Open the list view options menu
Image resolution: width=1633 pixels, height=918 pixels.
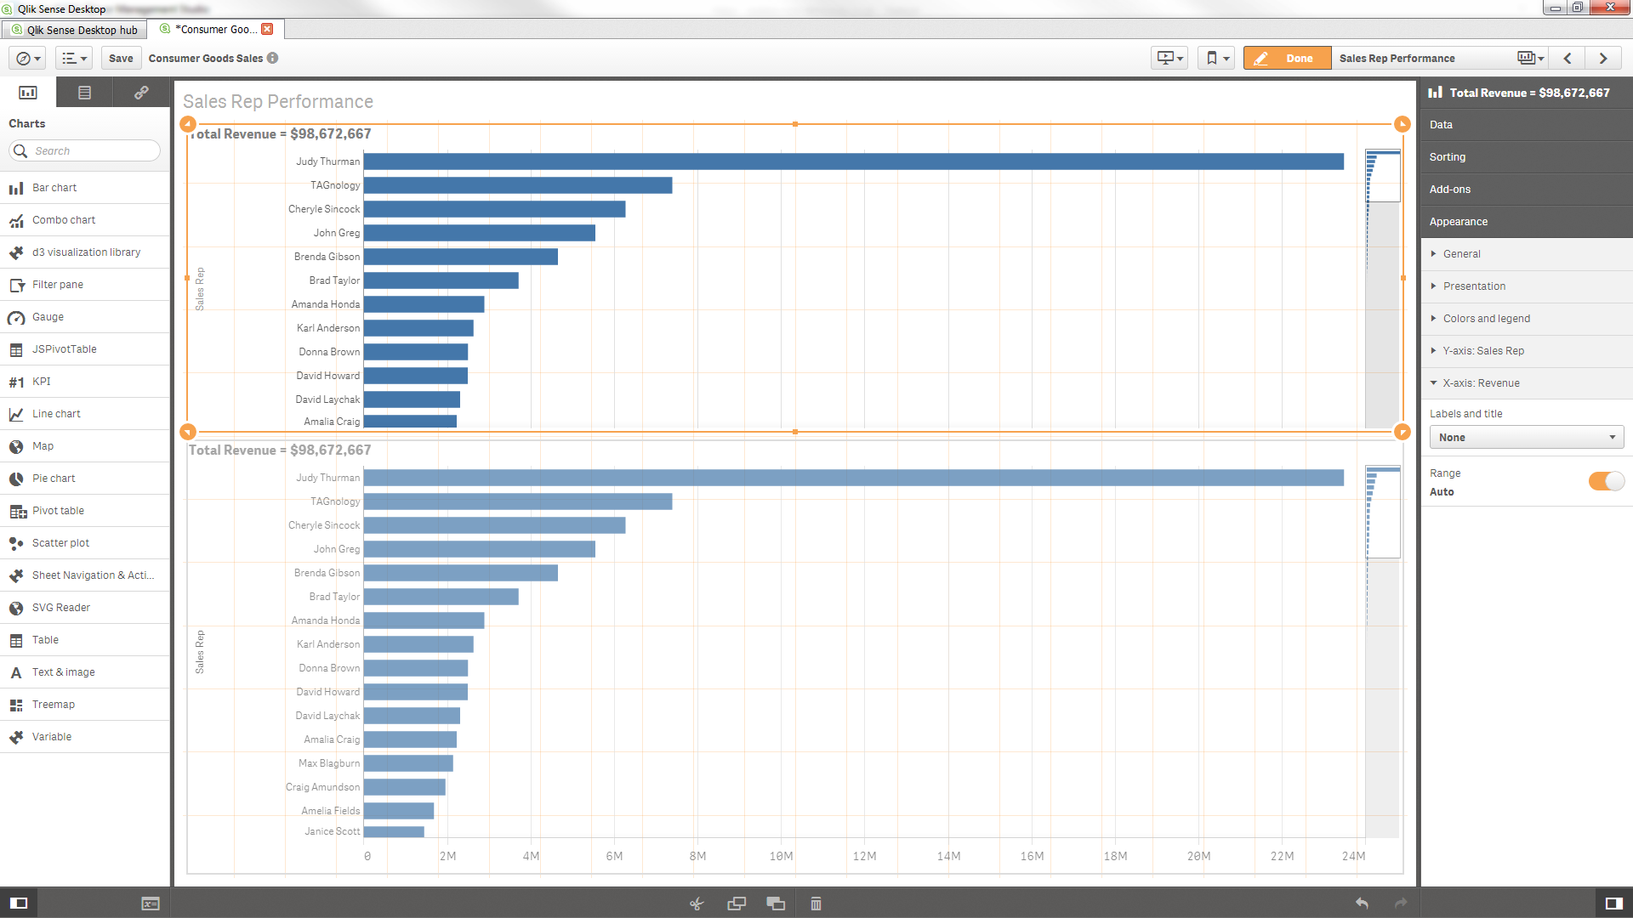click(x=75, y=58)
